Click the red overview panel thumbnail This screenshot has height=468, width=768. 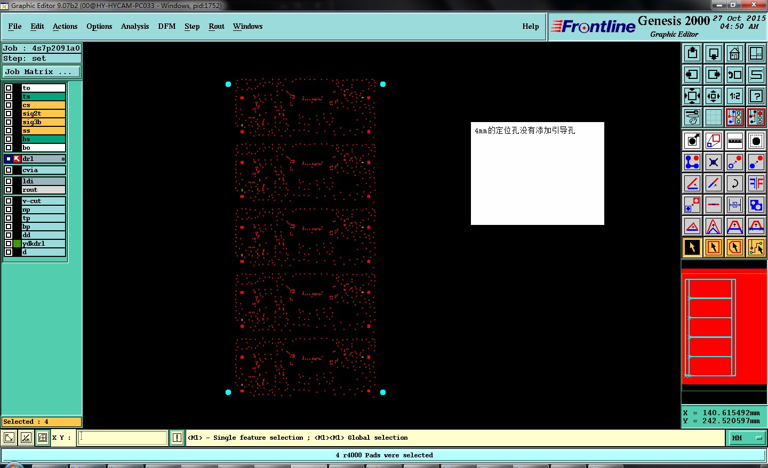point(724,326)
